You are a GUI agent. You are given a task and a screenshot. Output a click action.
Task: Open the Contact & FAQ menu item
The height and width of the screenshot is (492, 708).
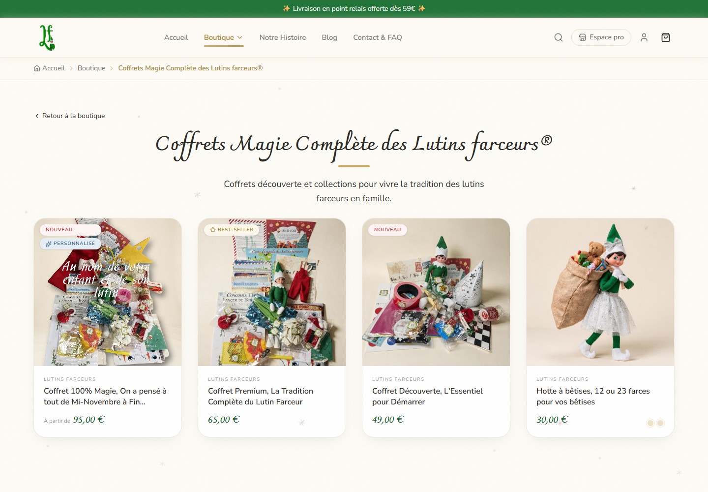[x=378, y=37]
